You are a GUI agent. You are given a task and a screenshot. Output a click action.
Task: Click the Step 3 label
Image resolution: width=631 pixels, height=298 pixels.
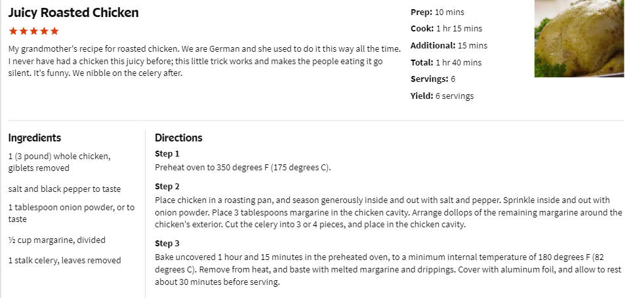coord(167,244)
